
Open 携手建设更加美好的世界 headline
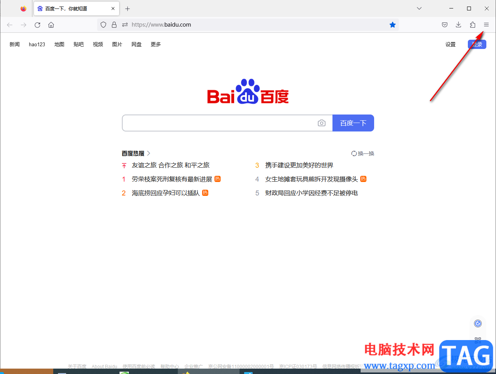coord(299,165)
